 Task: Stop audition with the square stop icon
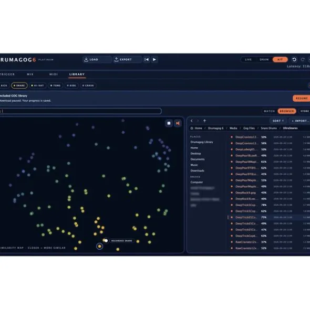click(x=169, y=123)
